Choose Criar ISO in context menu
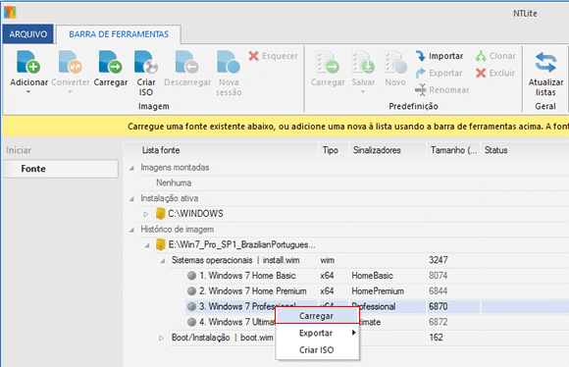569x367 pixels. click(x=317, y=350)
